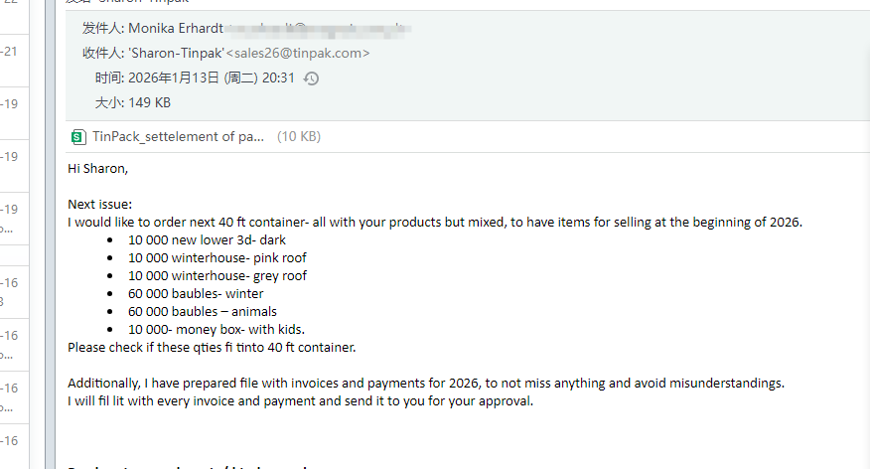870x469 pixels.
Task: Click the "Please check if these qties" sentence
Action: click(211, 347)
